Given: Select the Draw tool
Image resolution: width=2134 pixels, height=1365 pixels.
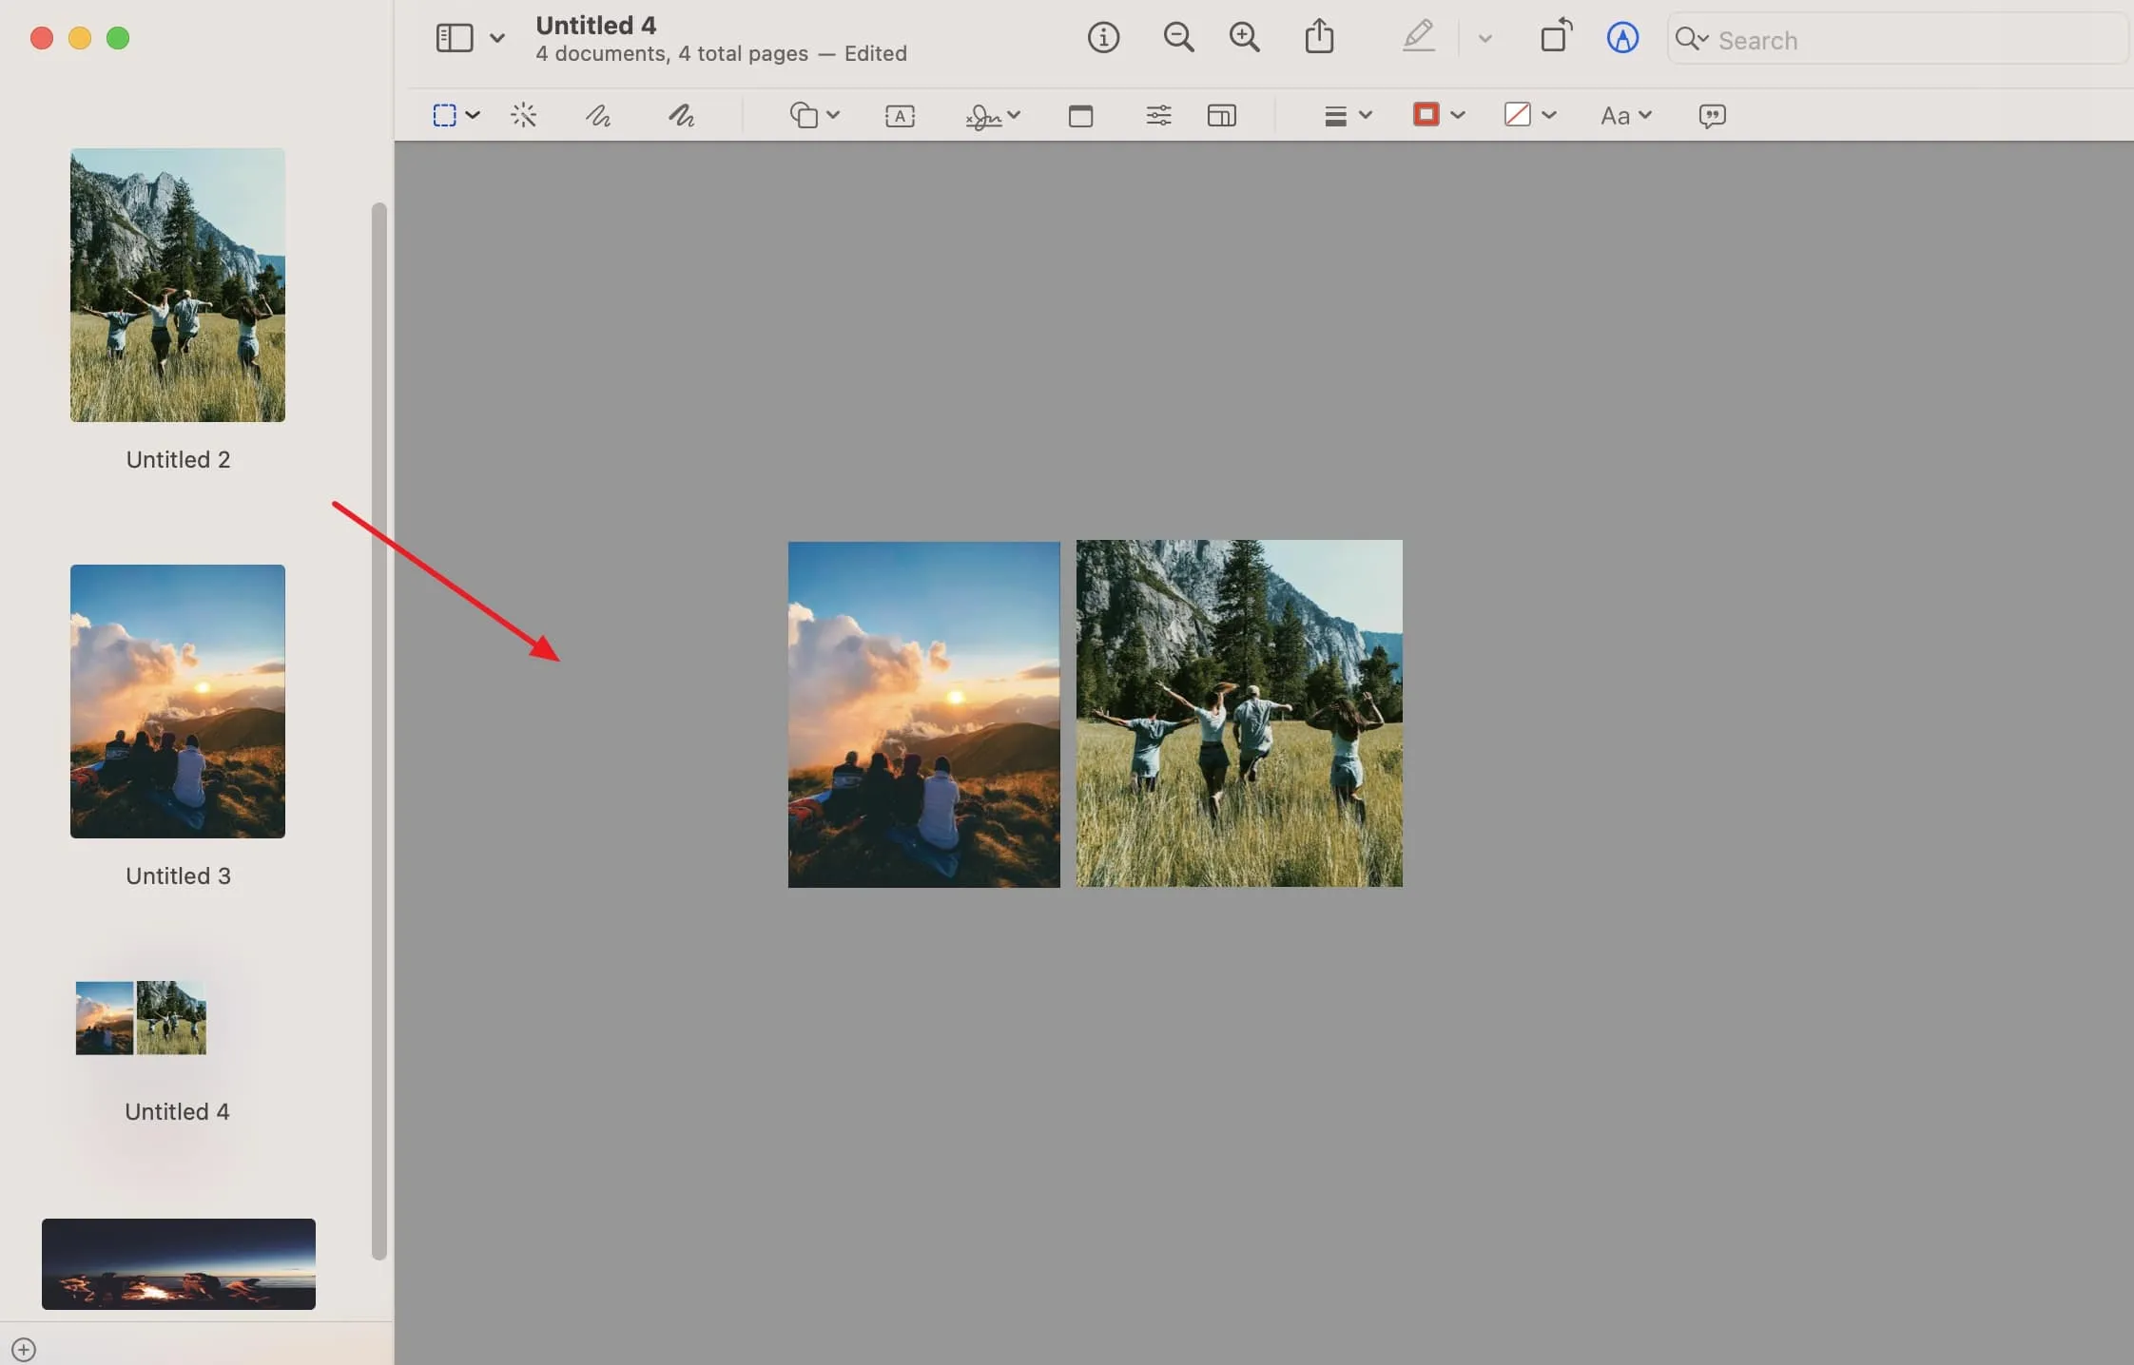Looking at the screenshot, I should pos(681,116).
